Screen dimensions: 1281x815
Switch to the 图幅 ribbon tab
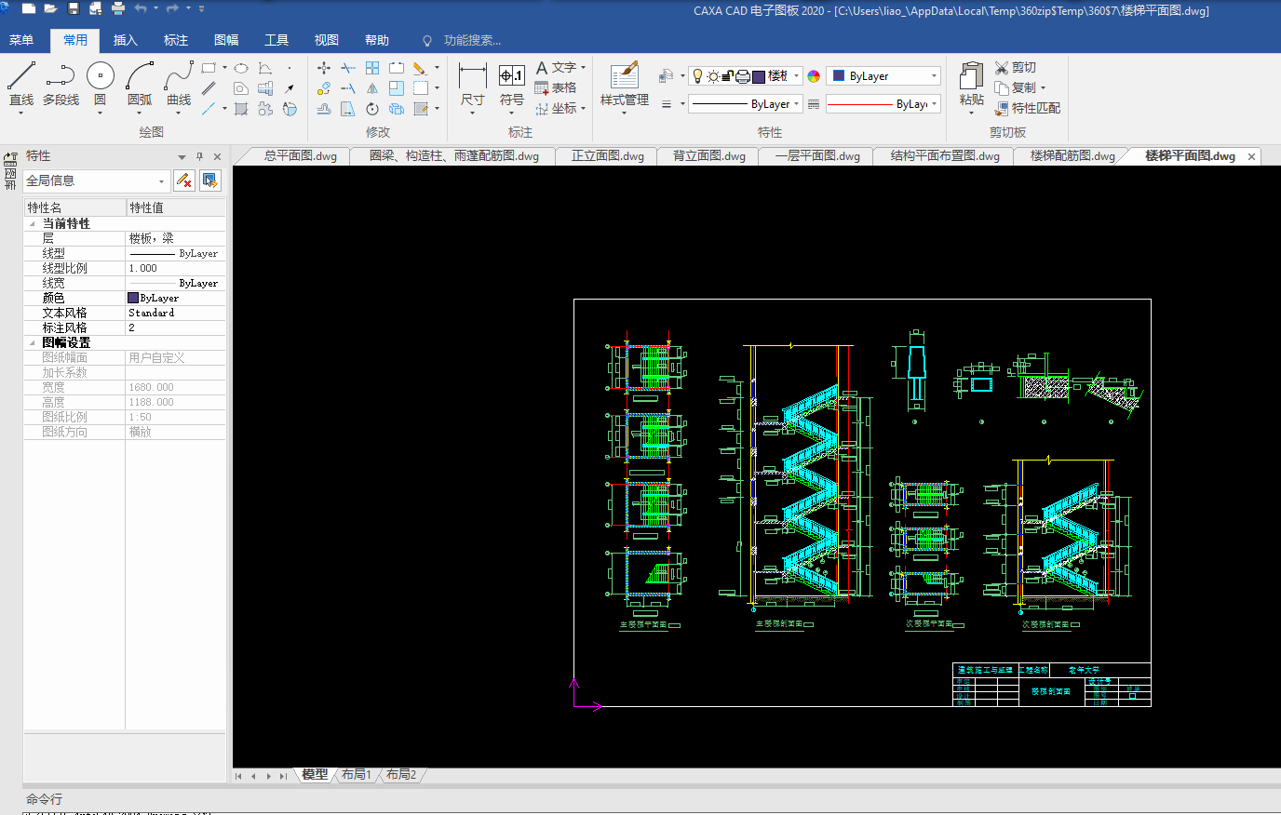(226, 40)
